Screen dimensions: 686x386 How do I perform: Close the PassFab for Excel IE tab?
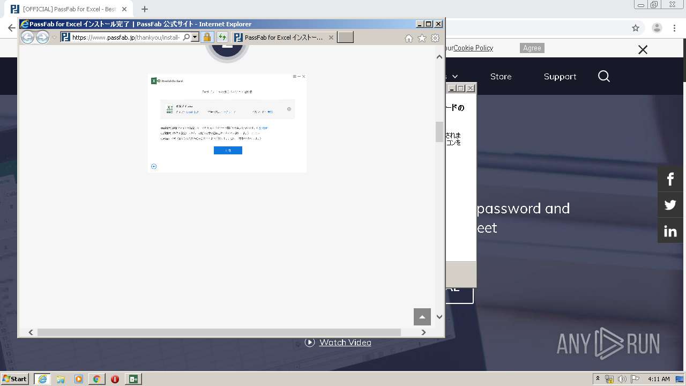click(x=331, y=38)
